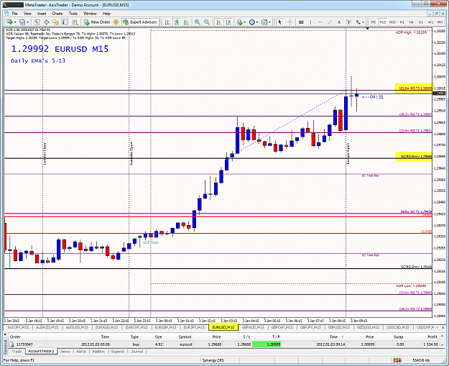449x366 pixels.
Task: Switch timeframe to H4
Action: point(412,22)
